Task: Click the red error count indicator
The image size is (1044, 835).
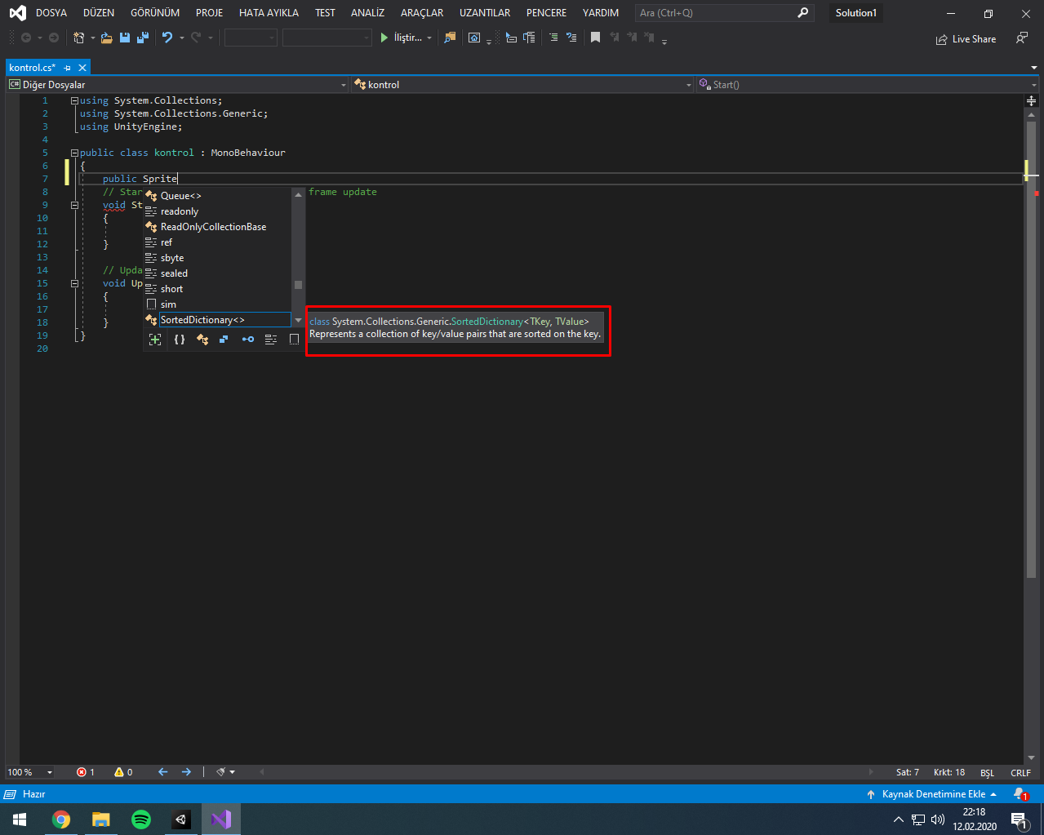Action: point(86,772)
